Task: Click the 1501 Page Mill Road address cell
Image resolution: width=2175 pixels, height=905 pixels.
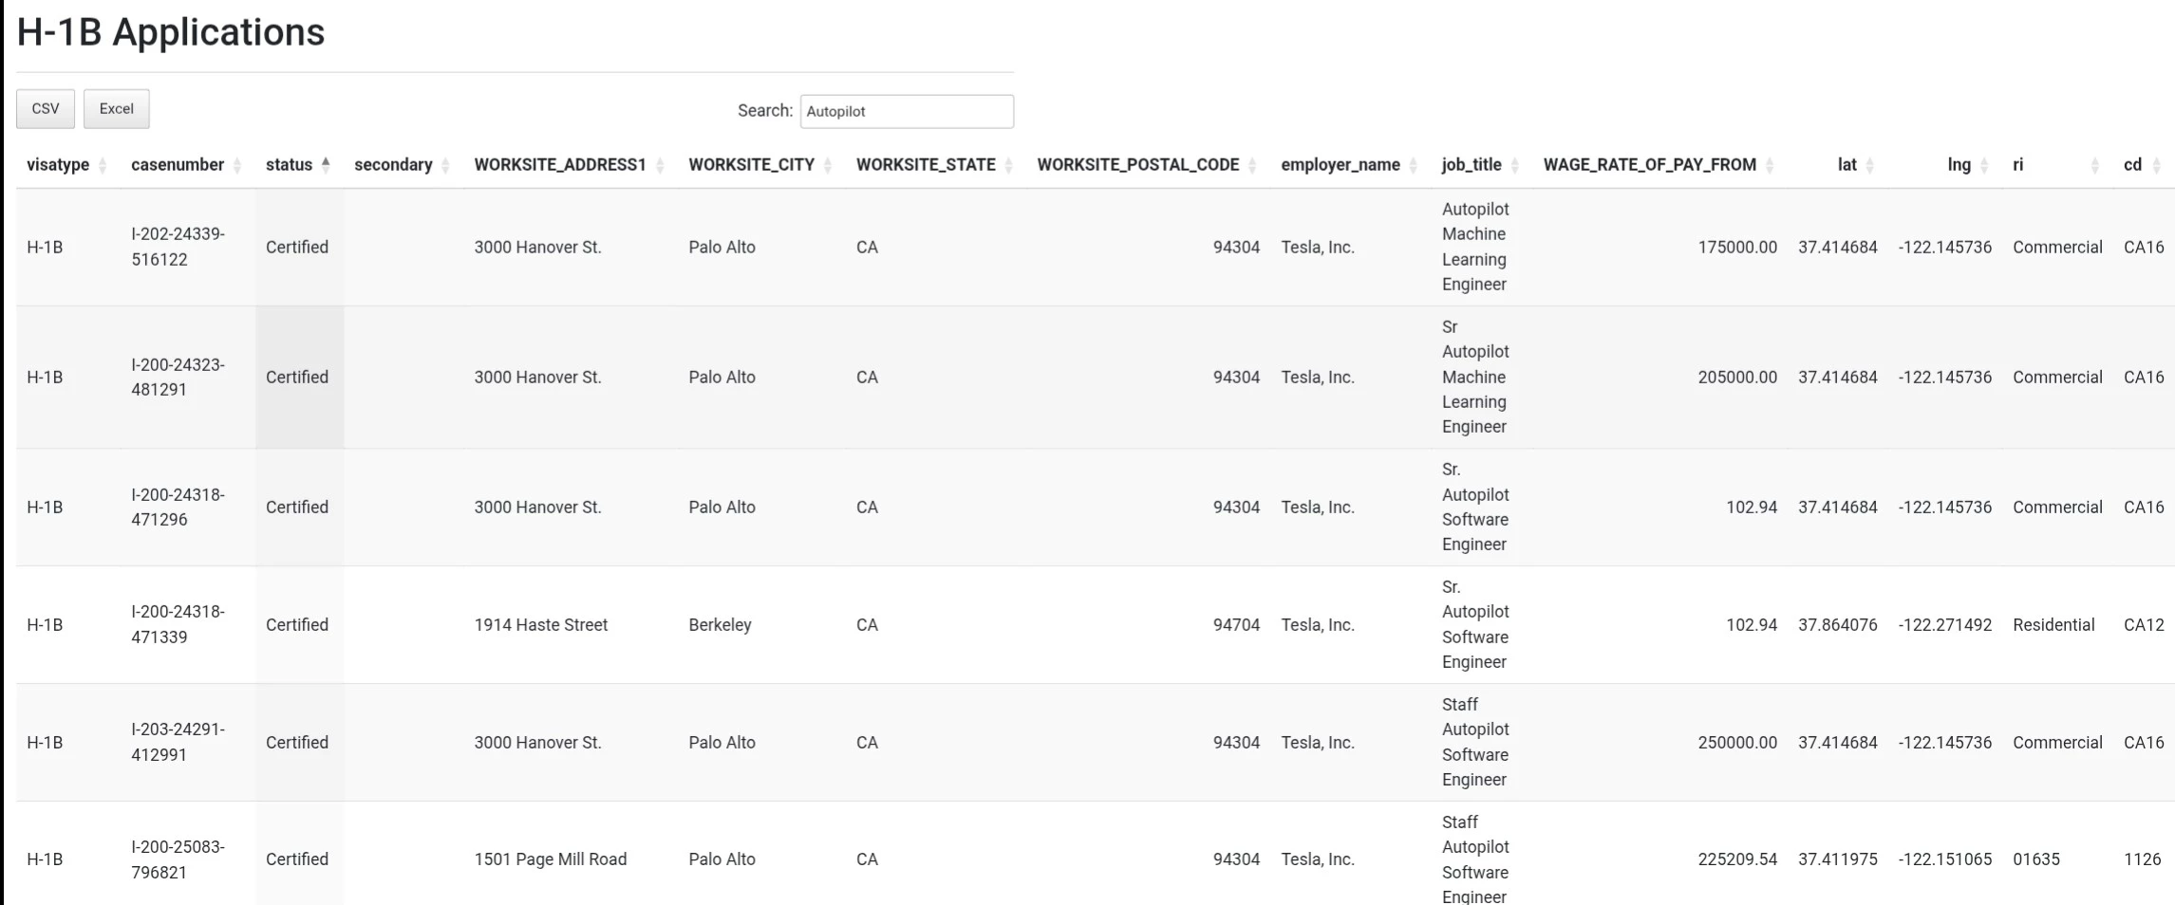Action: (551, 859)
